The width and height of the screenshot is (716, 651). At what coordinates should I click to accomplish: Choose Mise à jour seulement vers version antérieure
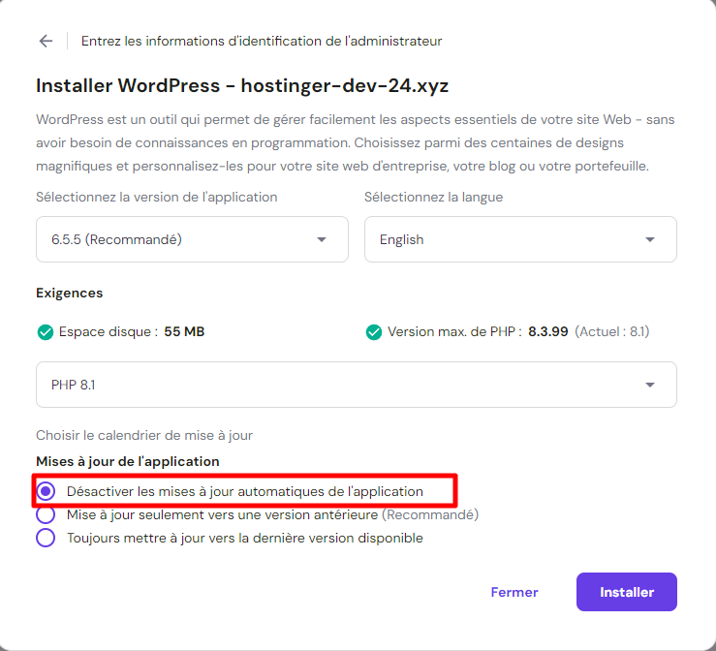pyautogui.click(x=46, y=514)
